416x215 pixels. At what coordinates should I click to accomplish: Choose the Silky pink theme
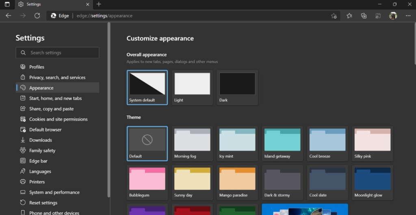(373, 144)
